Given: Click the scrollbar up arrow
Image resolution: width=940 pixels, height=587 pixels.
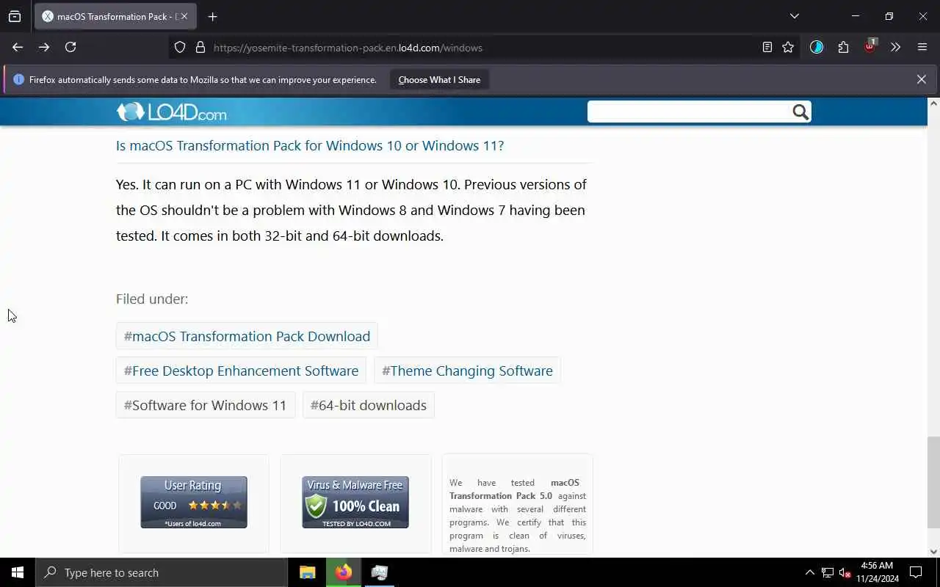Looking at the screenshot, I should 933,103.
